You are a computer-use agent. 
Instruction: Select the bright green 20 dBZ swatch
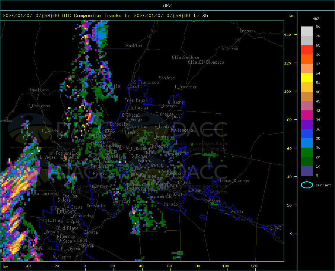[x=307, y=152]
